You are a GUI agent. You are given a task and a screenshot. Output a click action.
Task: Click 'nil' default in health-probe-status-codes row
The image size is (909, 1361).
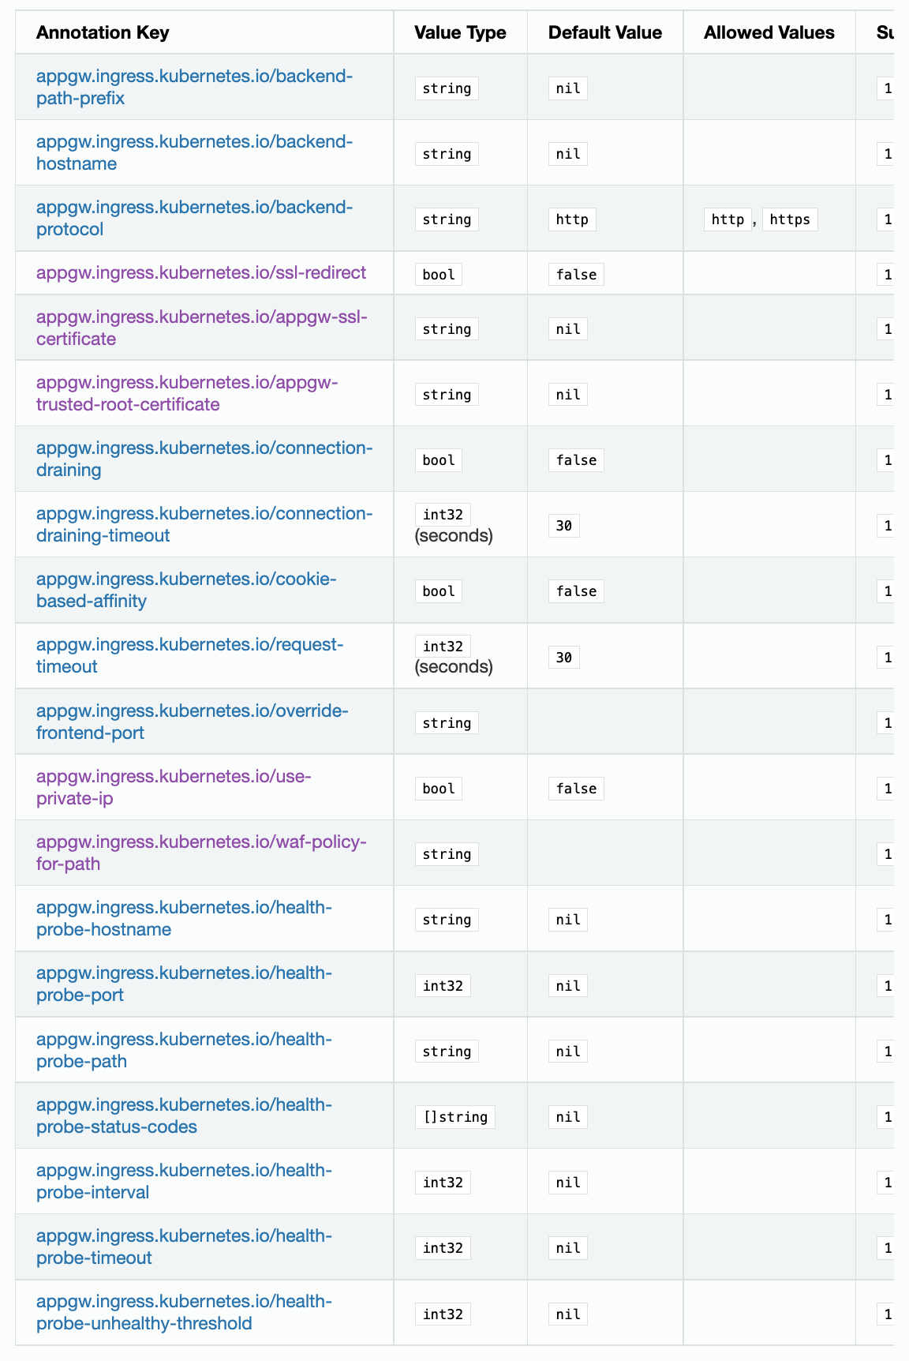568,1117
